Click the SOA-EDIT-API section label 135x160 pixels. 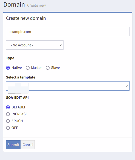(x=17, y=97)
